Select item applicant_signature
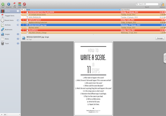 (93, 20)
